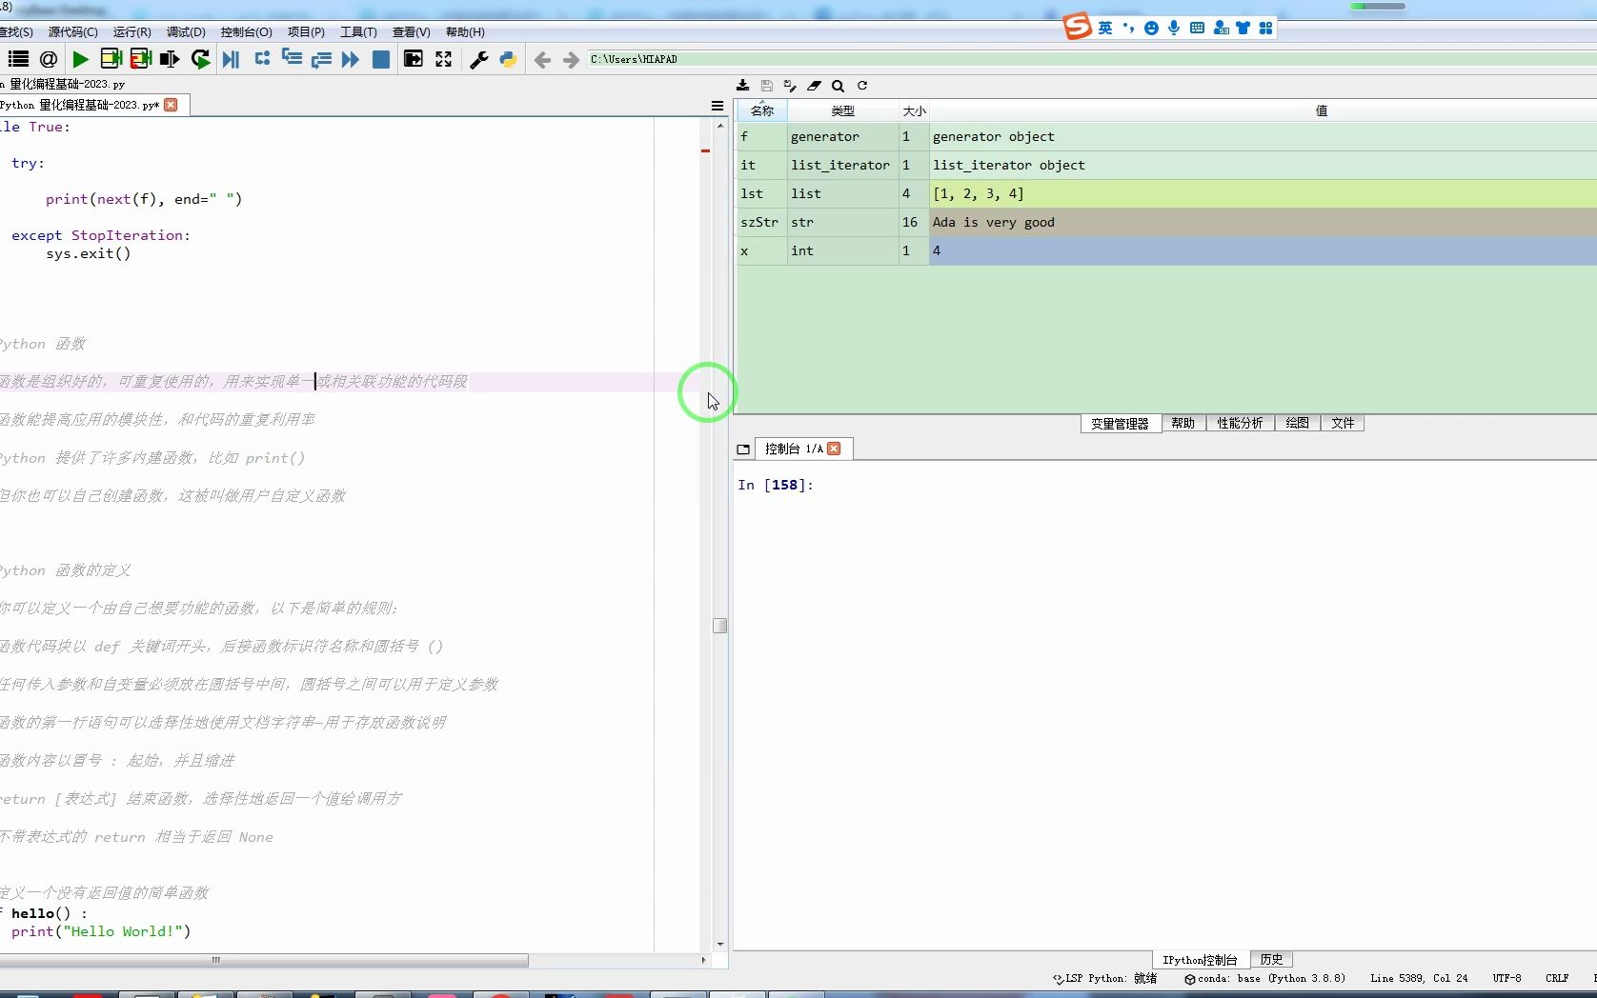The image size is (1597, 998).
Task: Close the 控制台 1/A console tab
Action: pos(834,449)
